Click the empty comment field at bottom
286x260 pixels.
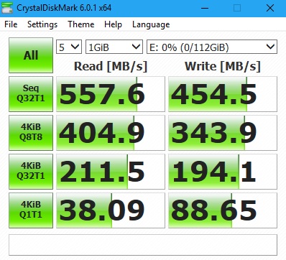point(143,245)
